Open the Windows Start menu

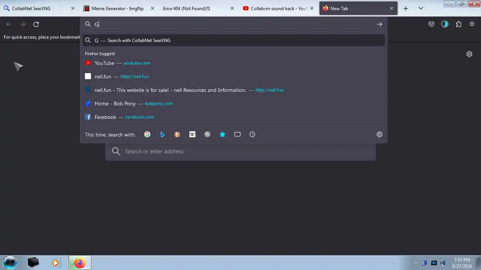(x=10, y=262)
